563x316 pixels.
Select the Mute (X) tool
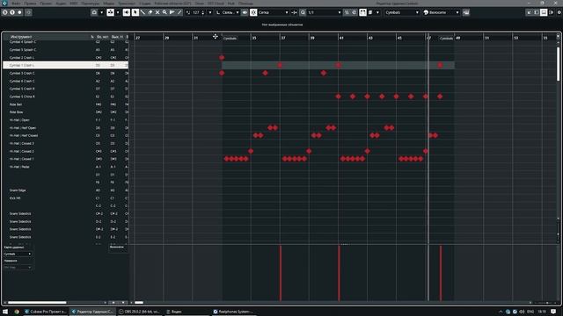tap(157, 12)
